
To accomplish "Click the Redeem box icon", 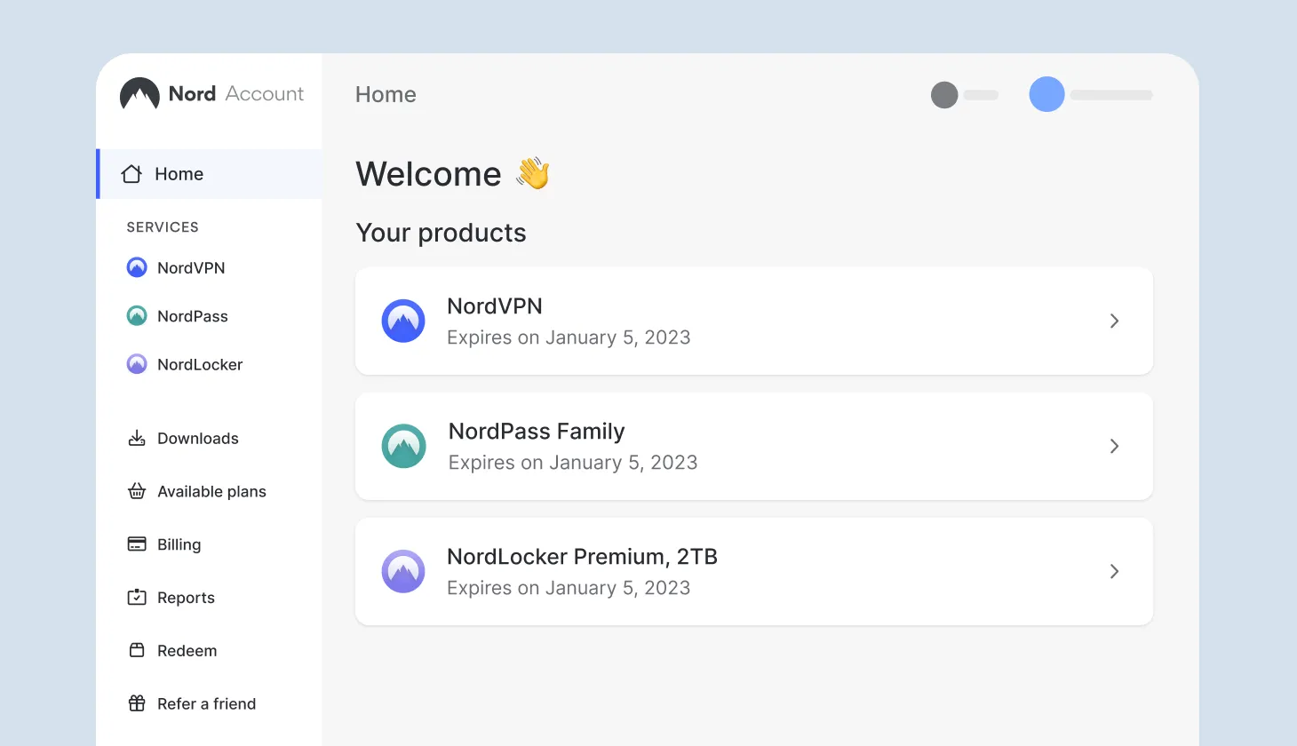I will (x=137, y=650).
